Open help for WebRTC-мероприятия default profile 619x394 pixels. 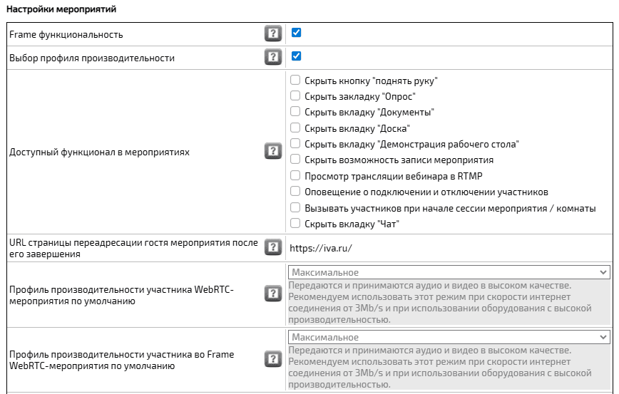272,295
